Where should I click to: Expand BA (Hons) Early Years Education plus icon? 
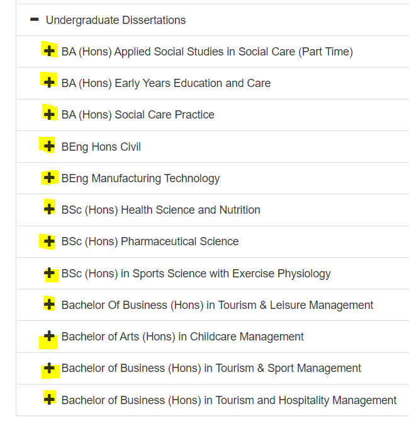(49, 83)
